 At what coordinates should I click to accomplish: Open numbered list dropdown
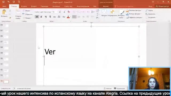click(79, 12)
